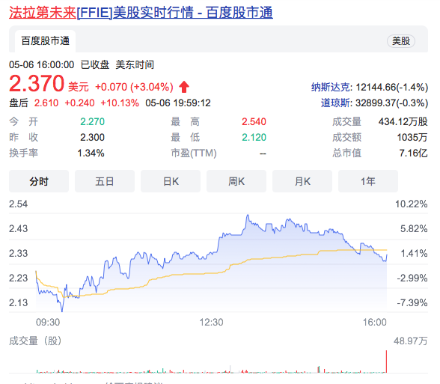Viewport: 440px width, 384px height.
Task: Open the 周K chart tab
Action: click(236, 181)
